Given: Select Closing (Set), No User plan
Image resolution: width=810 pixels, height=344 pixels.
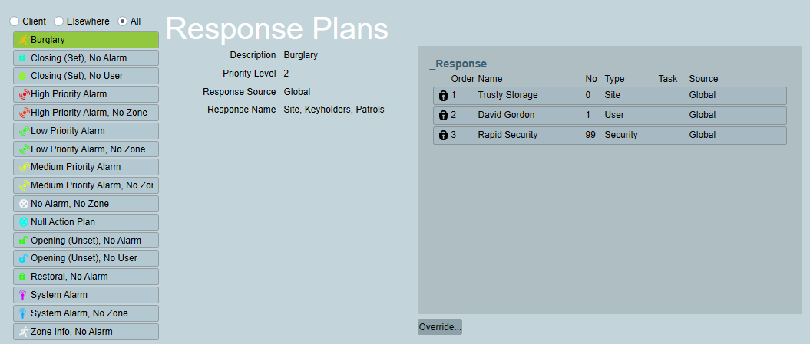Looking at the screenshot, I should [86, 76].
